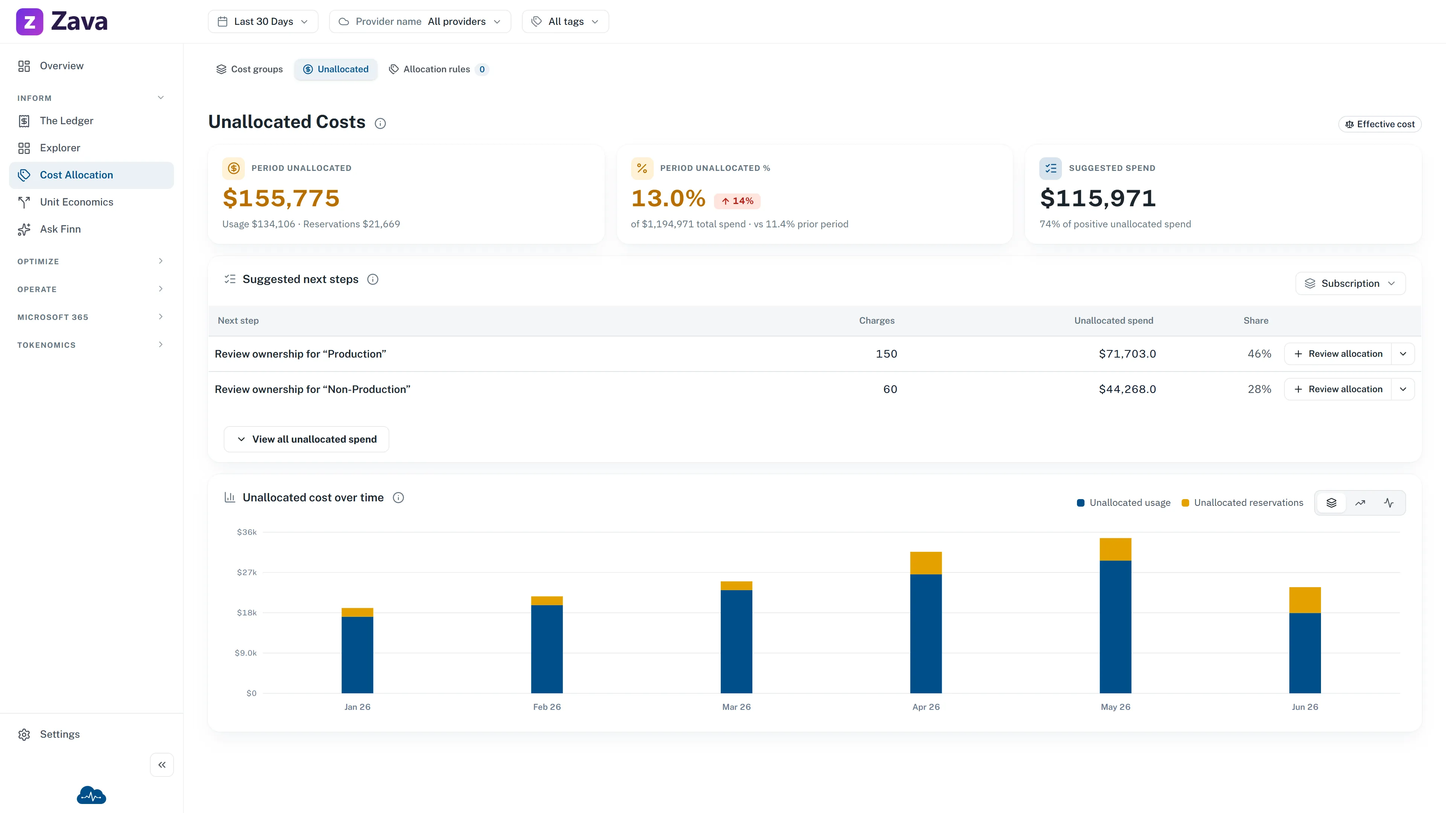Click the checklist icon beside Suggested next steps
The image size is (1446, 813).
(x=230, y=279)
